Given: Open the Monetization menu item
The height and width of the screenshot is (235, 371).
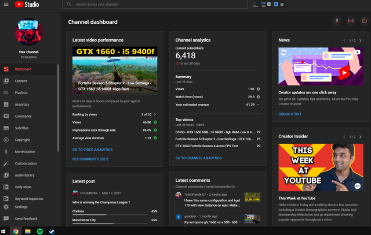Looking at the screenshot, I should [x=28, y=151].
